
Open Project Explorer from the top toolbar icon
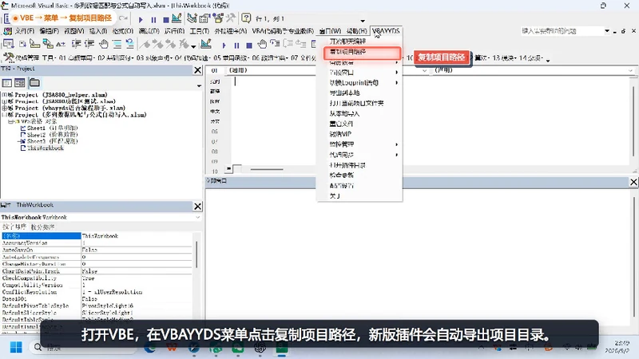[x=192, y=18]
